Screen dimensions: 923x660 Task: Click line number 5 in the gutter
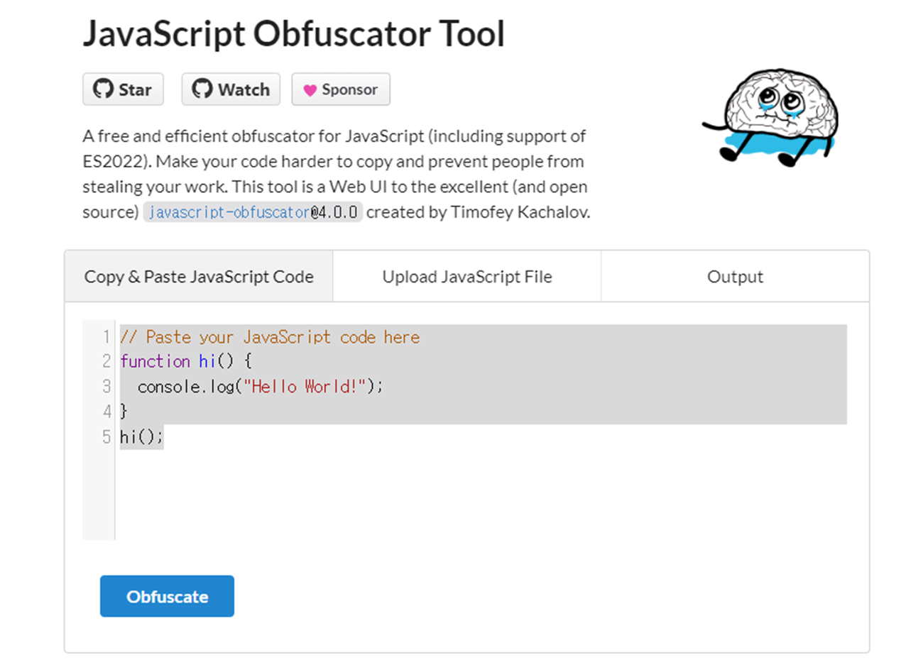pos(106,436)
